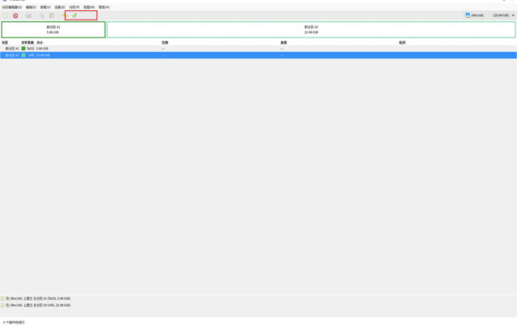
Task: Click the New partition toolbar icon
Action: coord(6,15)
